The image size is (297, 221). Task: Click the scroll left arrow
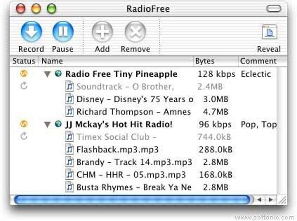click(x=259, y=200)
